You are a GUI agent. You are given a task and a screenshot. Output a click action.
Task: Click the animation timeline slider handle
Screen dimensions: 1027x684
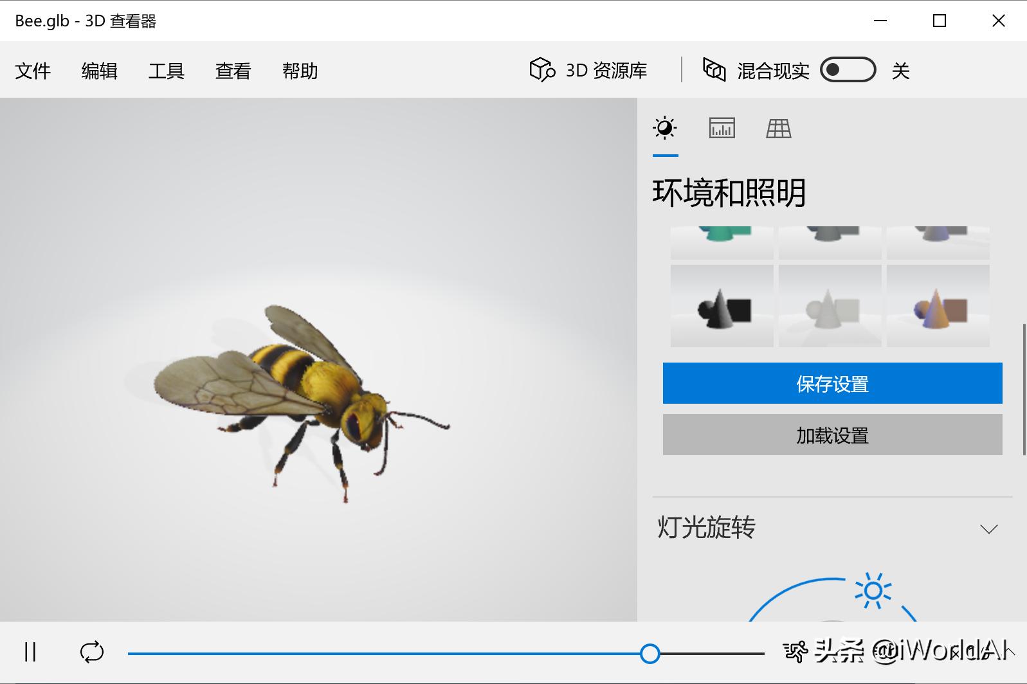pos(650,654)
